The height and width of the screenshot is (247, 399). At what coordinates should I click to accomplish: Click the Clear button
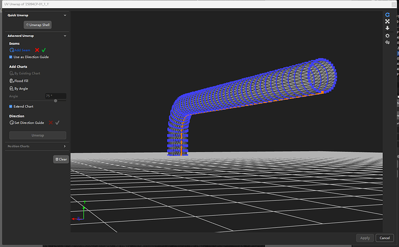[61, 160]
